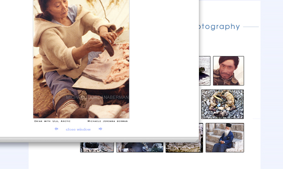Click the 'Oriak with Ulu, Arctic' caption
Screen dimensions: 283x169
tap(53, 121)
